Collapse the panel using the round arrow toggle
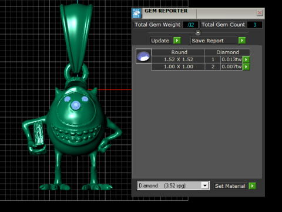The image size is (282, 212). [x=198, y=32]
